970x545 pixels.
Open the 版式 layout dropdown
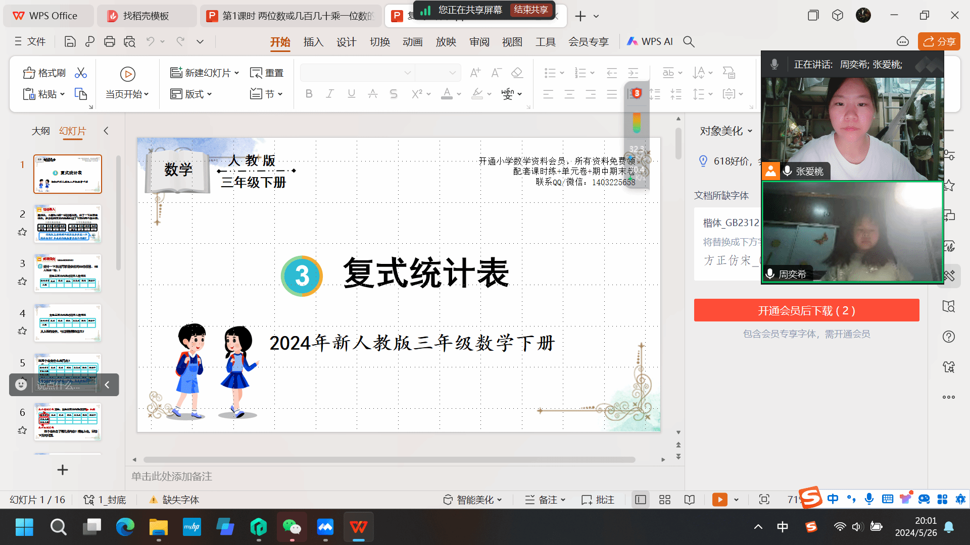191,94
